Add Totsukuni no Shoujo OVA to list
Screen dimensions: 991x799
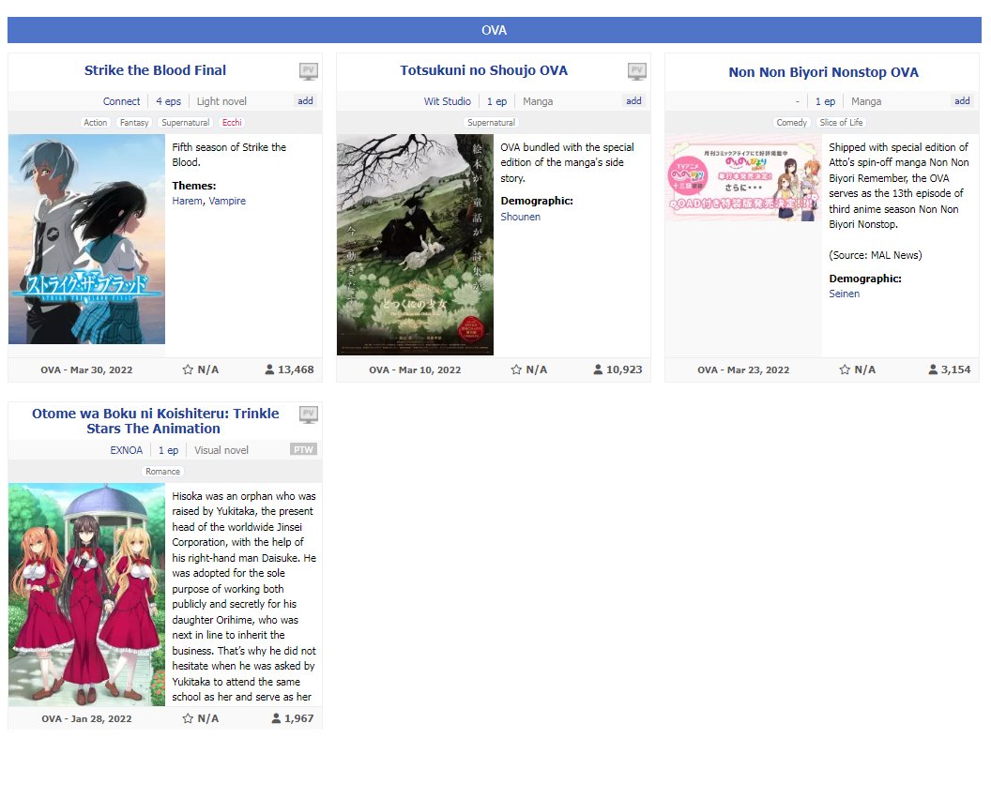point(633,100)
